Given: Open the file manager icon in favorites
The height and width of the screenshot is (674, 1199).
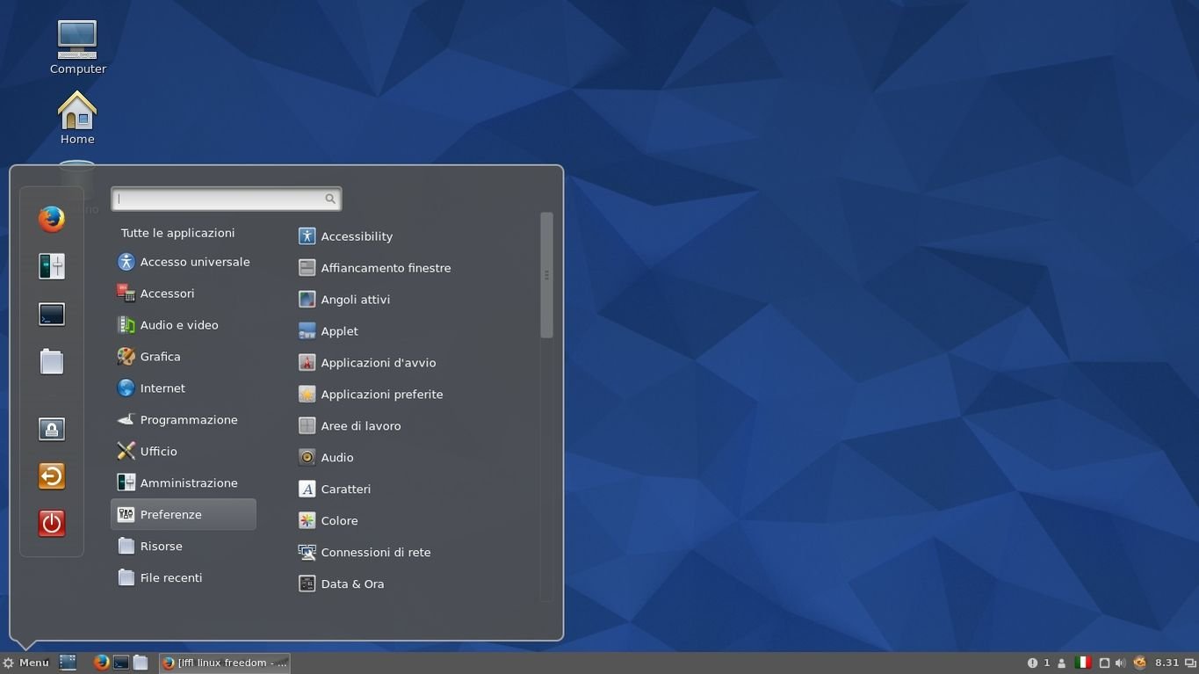Looking at the screenshot, I should 52,361.
